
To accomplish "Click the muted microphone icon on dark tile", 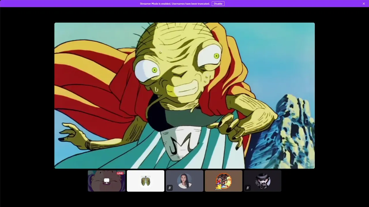I will click(x=247, y=188).
